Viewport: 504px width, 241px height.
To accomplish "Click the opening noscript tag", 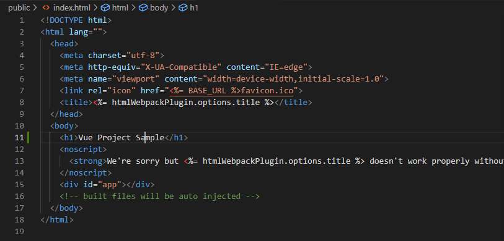I will pyautogui.click(x=83, y=150).
